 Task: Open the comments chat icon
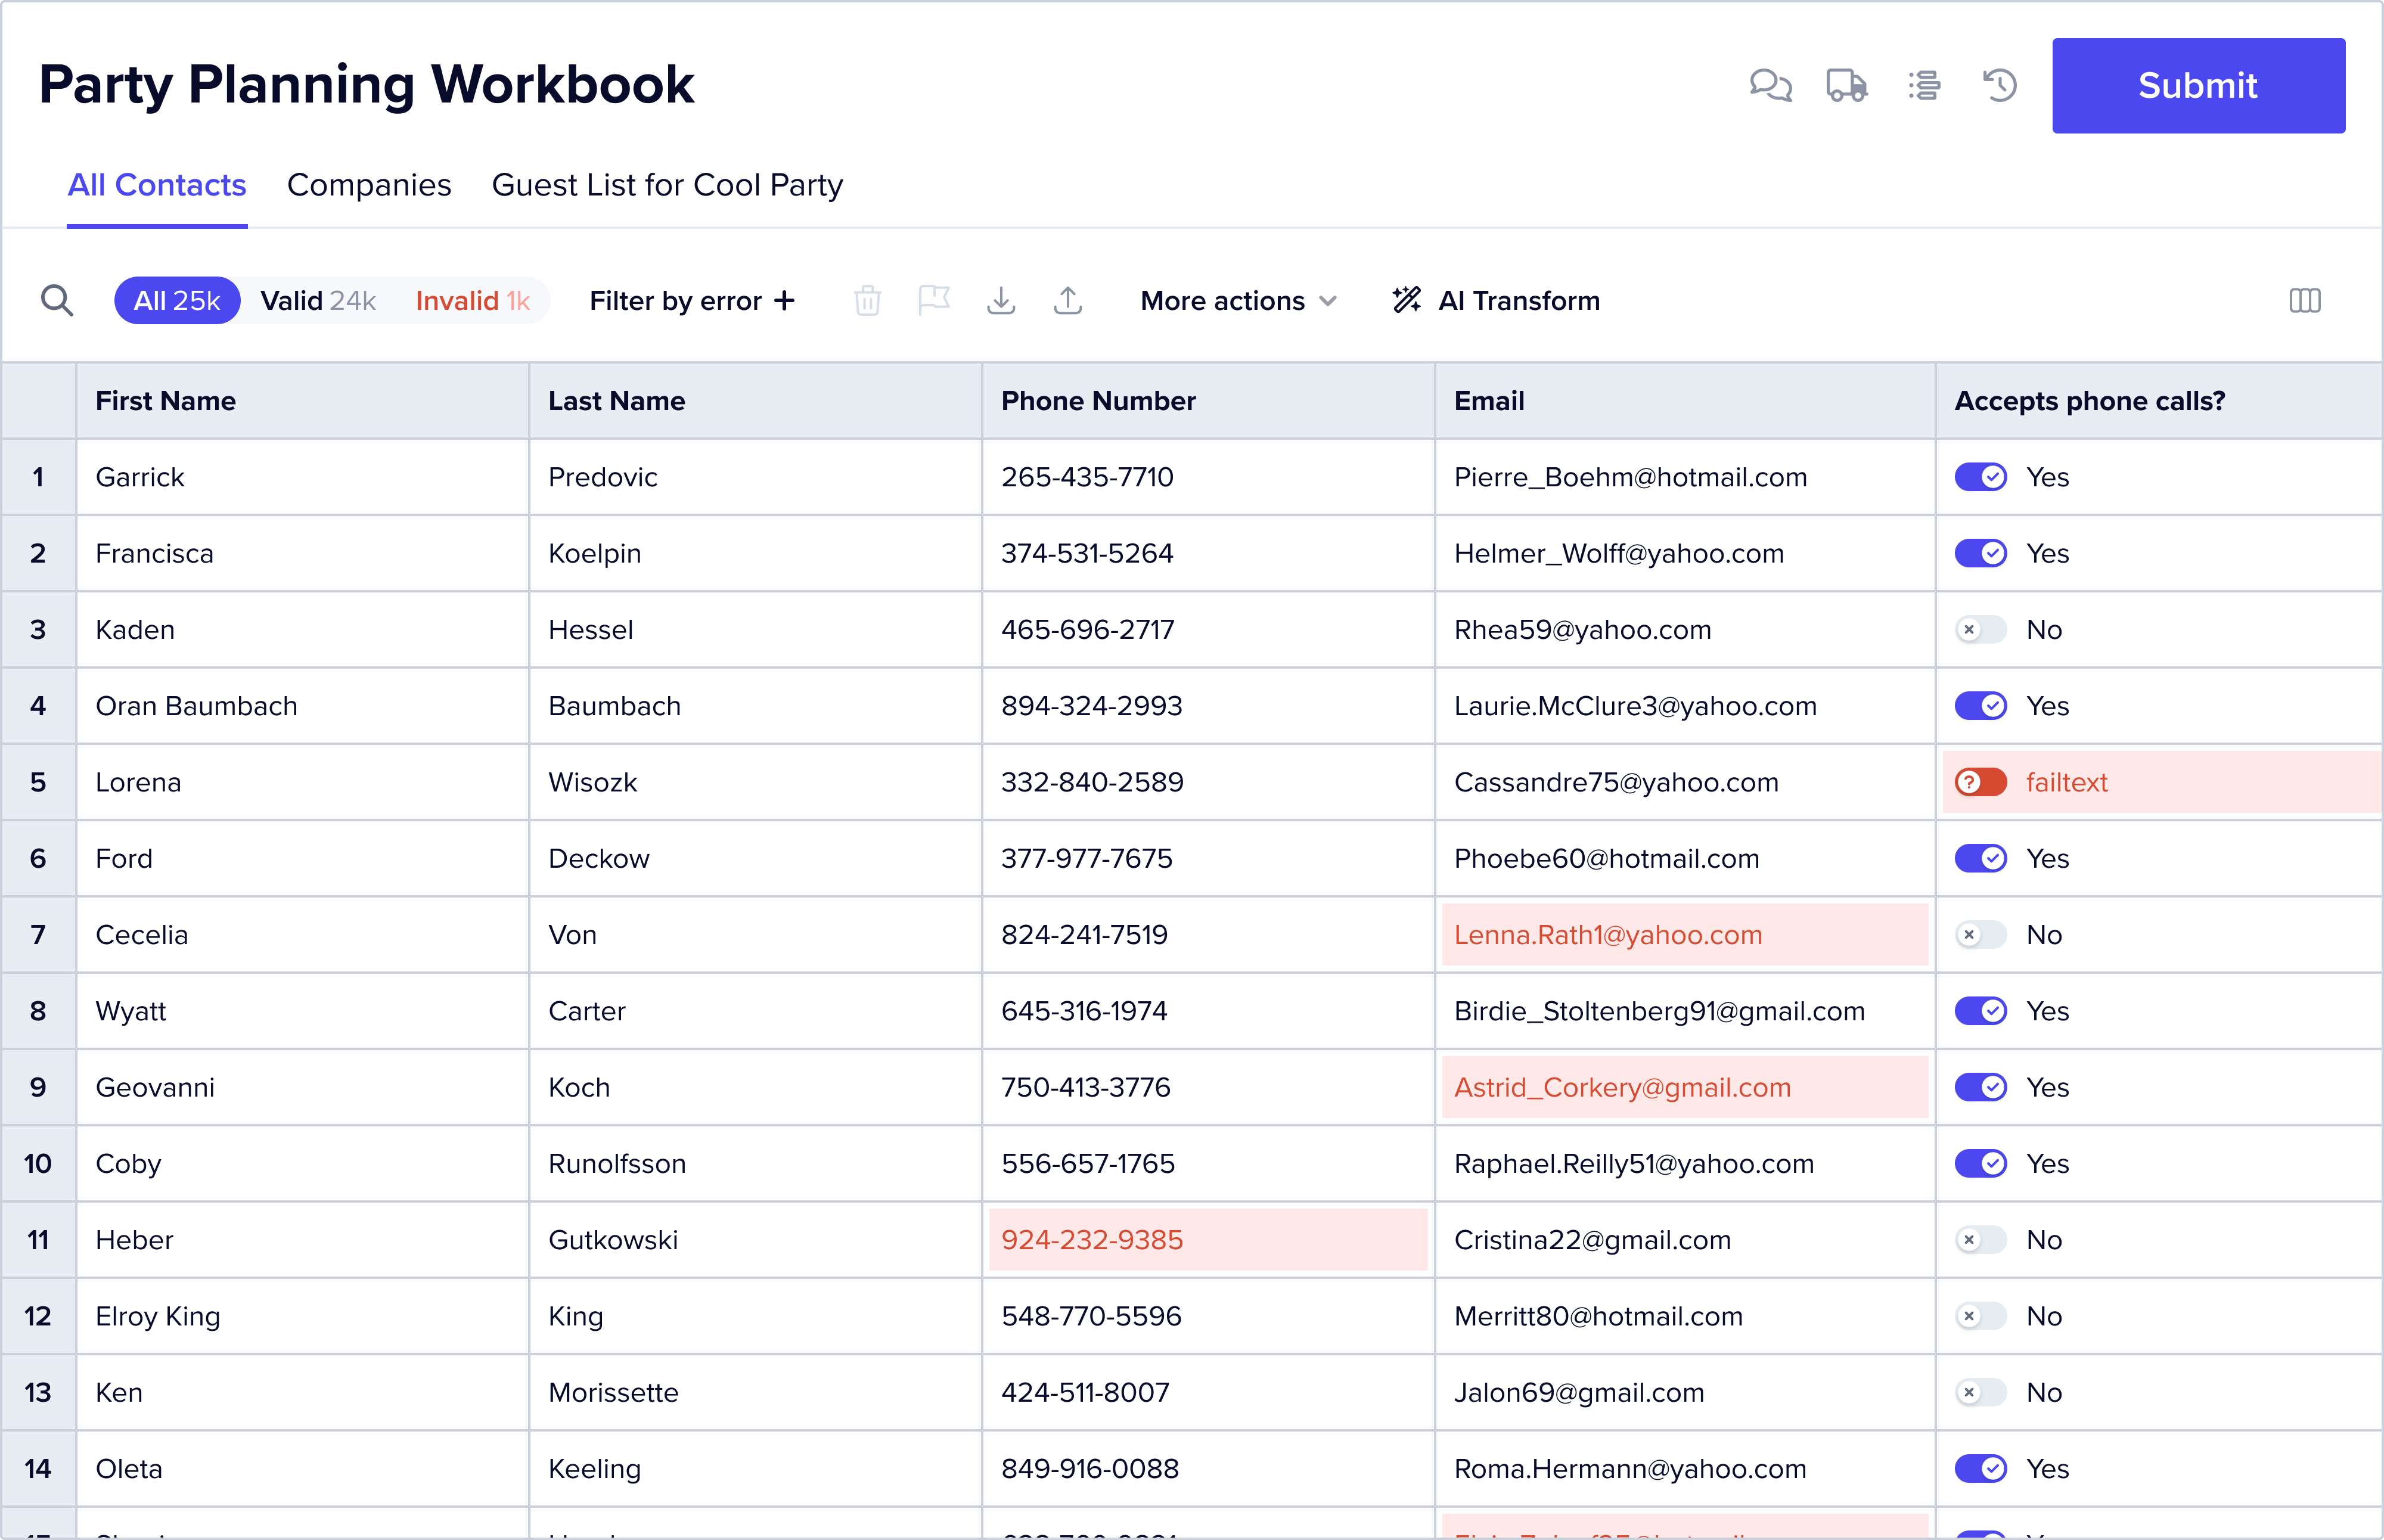click(1770, 86)
